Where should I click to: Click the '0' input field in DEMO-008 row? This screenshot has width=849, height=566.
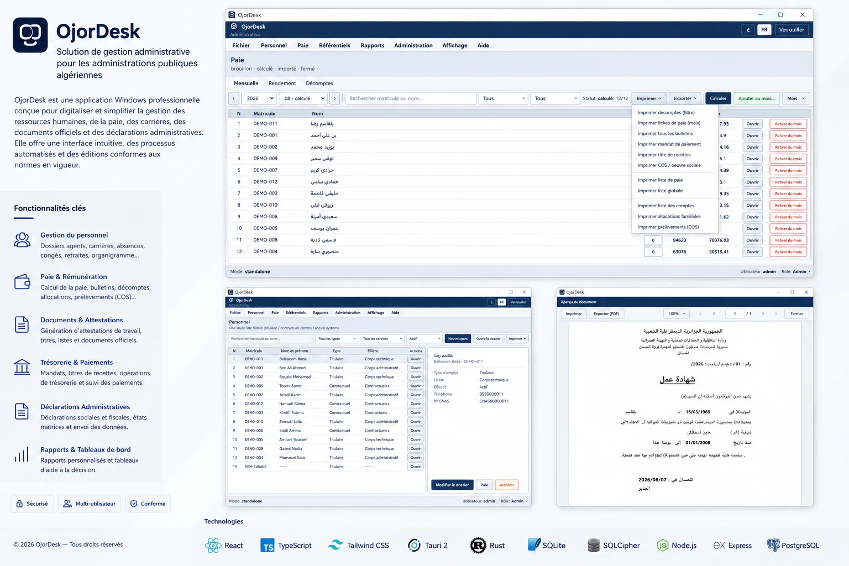653,240
